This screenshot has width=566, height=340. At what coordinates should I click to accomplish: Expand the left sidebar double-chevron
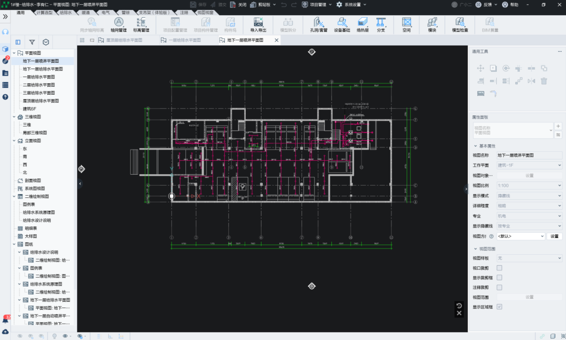tap(5, 17)
